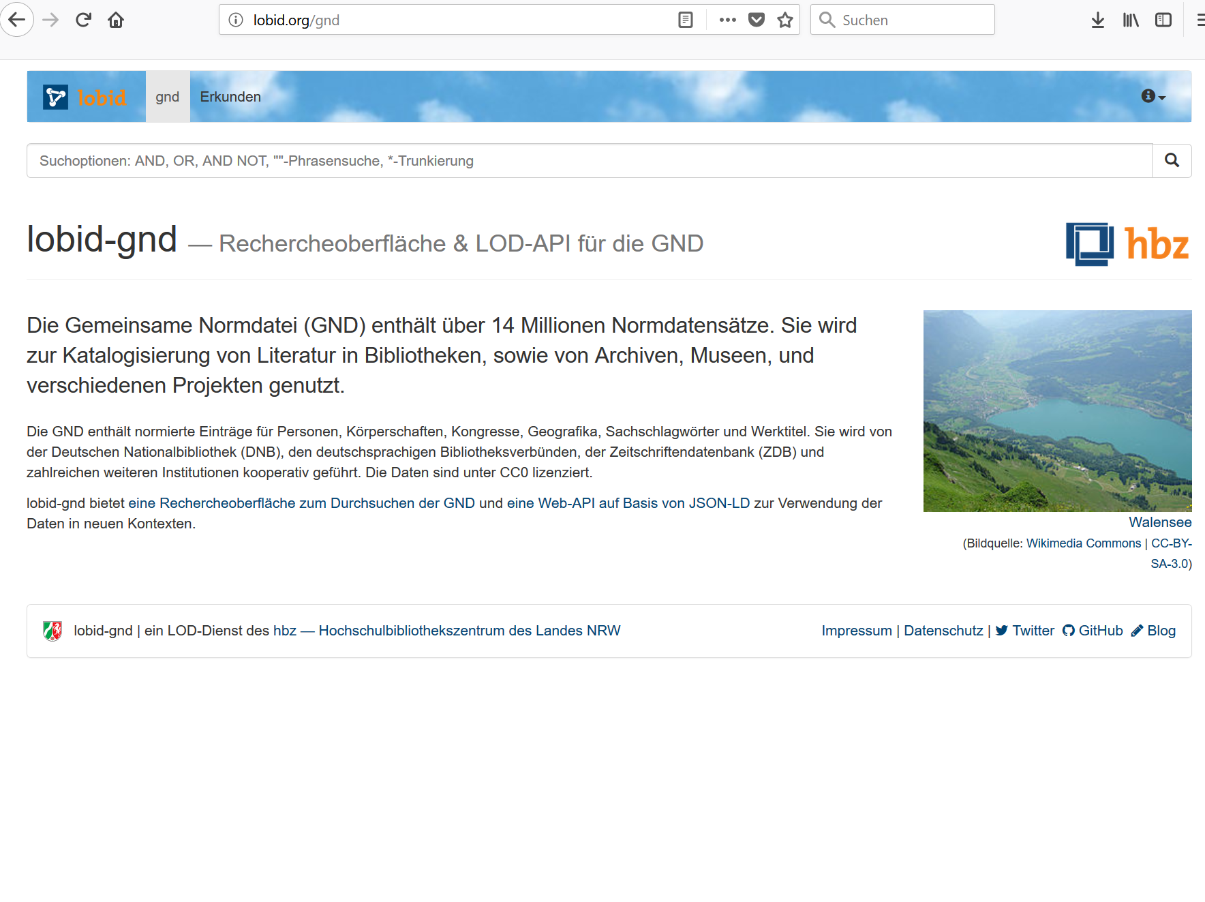Open the downloads arrow icon

[1098, 20]
